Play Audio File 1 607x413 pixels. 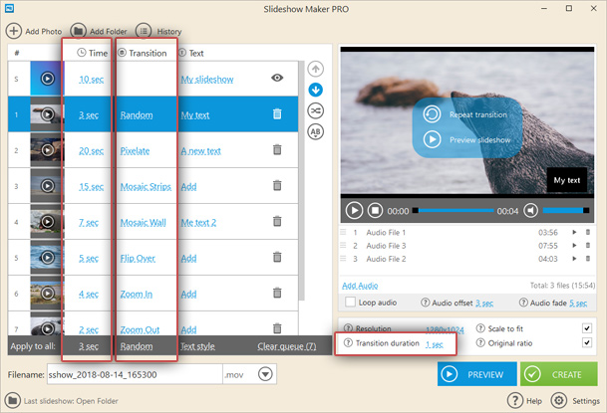coord(574,232)
